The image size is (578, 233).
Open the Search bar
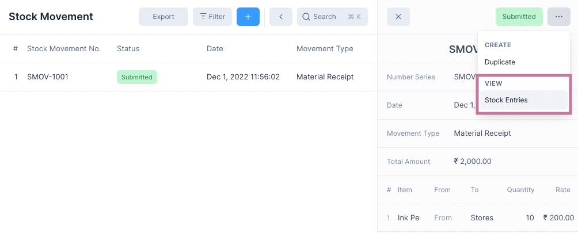pos(332,17)
